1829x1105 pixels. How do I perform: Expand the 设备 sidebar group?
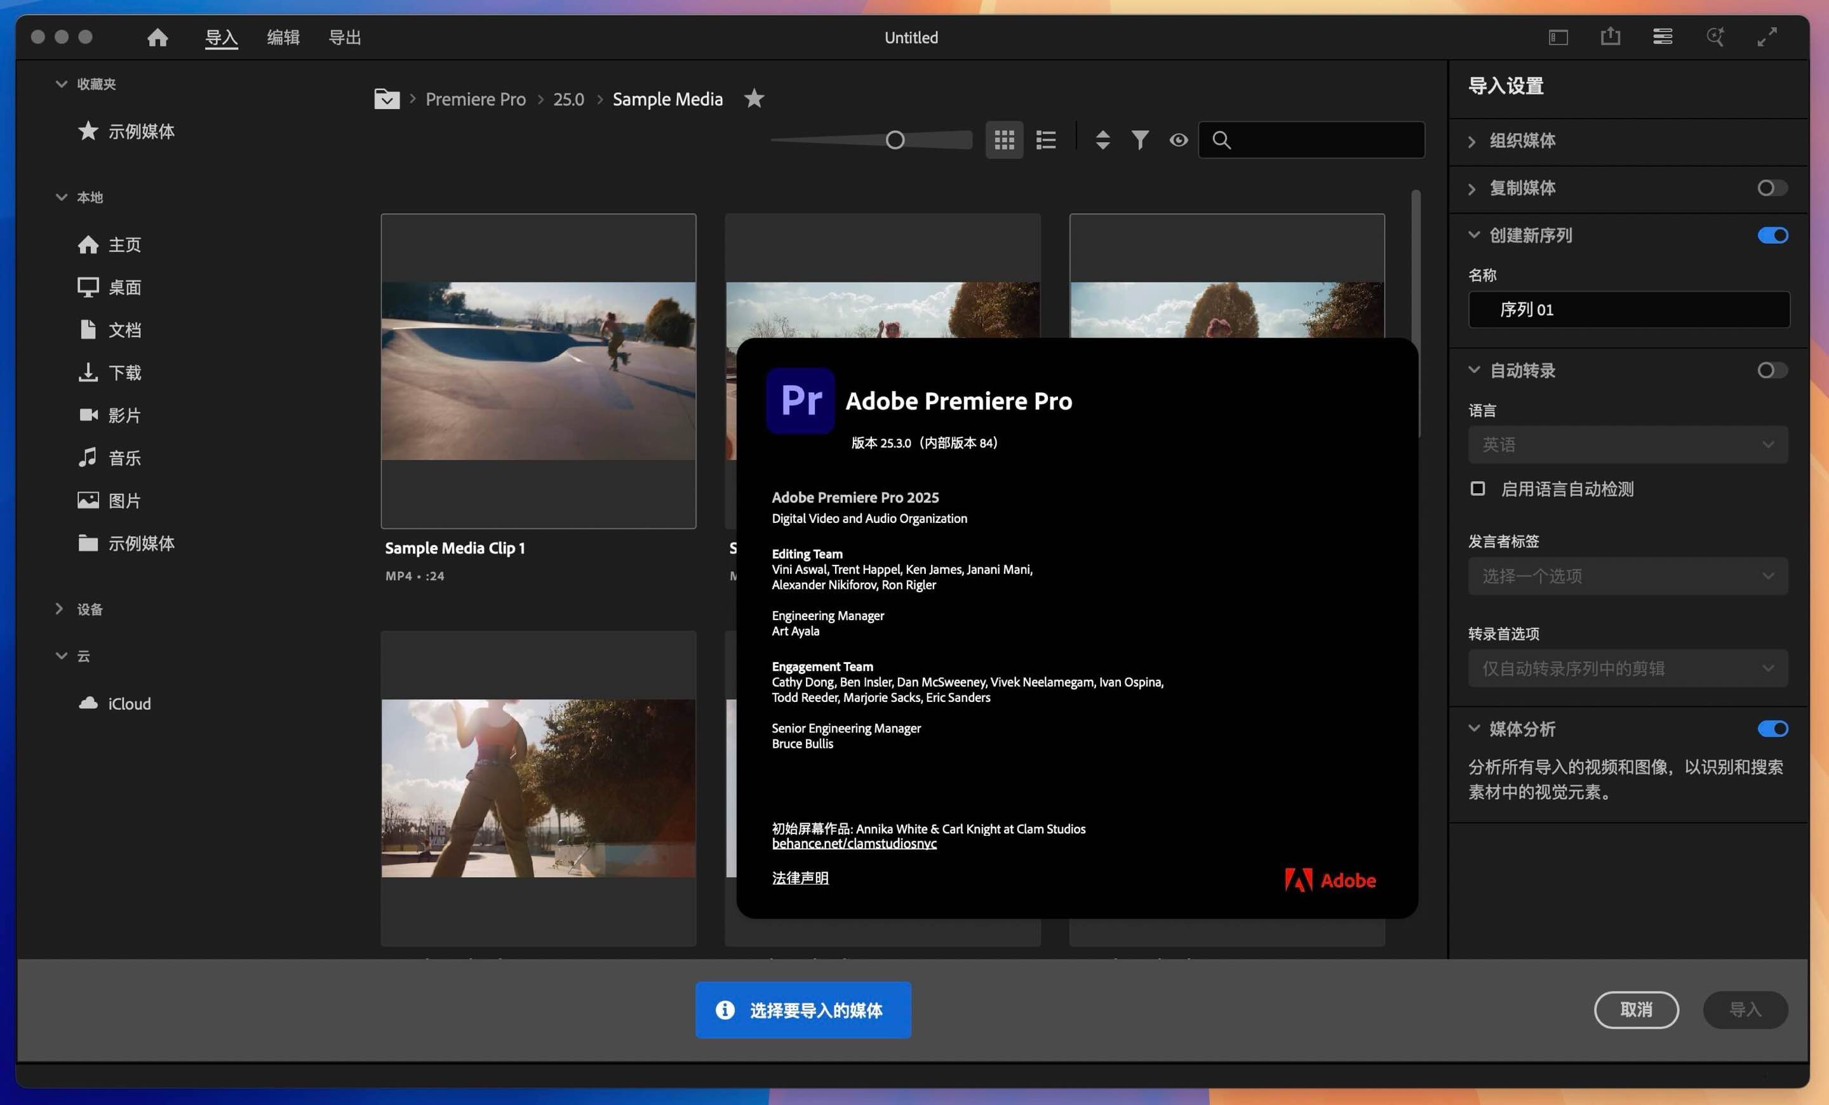(60, 609)
